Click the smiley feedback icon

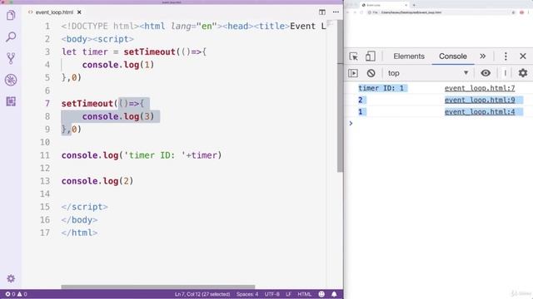(x=321, y=294)
